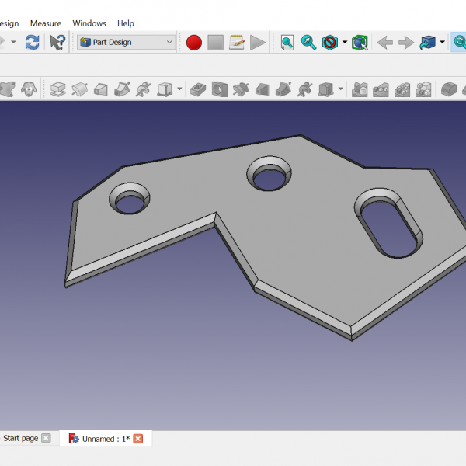This screenshot has width=466, height=466.
Task: Open the Measure menu
Action: point(46,23)
